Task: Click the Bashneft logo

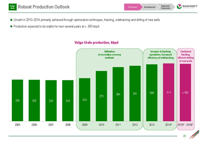Action: tap(187, 7)
